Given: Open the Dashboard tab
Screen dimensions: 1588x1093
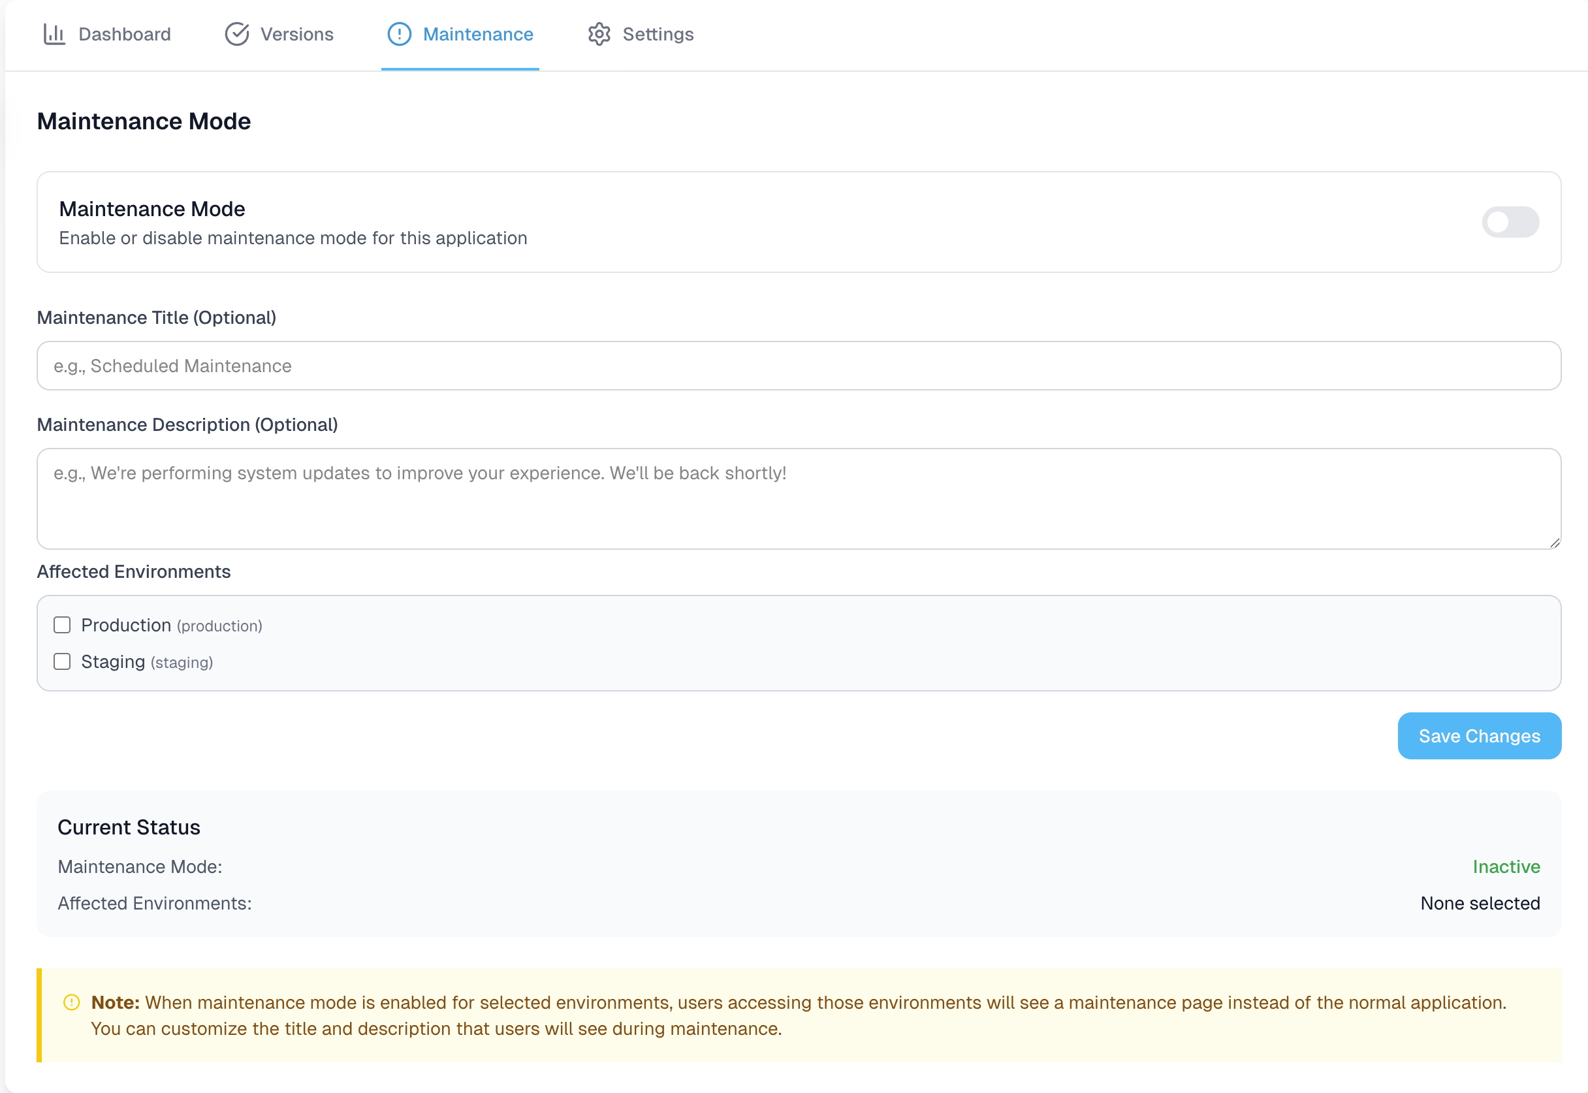Looking at the screenshot, I should 124,34.
